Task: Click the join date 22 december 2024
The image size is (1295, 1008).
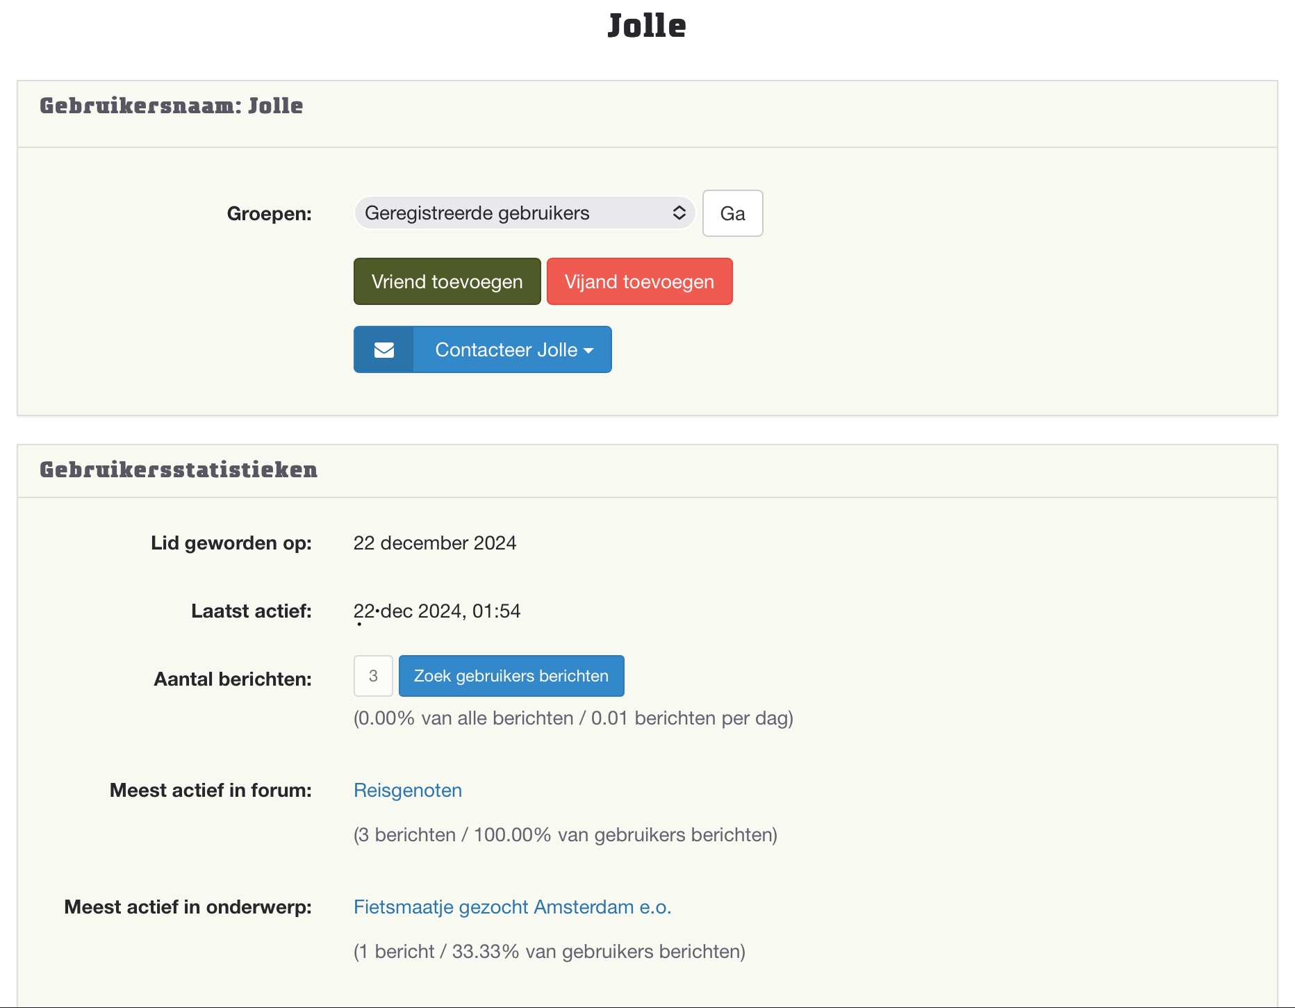Action: 434,543
